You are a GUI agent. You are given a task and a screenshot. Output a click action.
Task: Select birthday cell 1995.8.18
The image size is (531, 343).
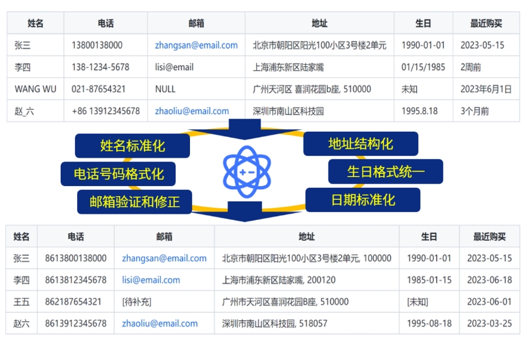(x=423, y=111)
